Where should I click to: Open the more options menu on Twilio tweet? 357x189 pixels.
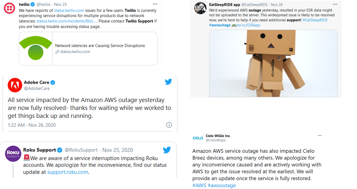point(155,4)
